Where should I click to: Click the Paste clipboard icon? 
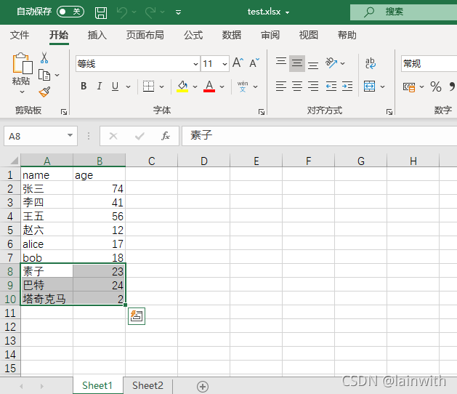click(22, 65)
